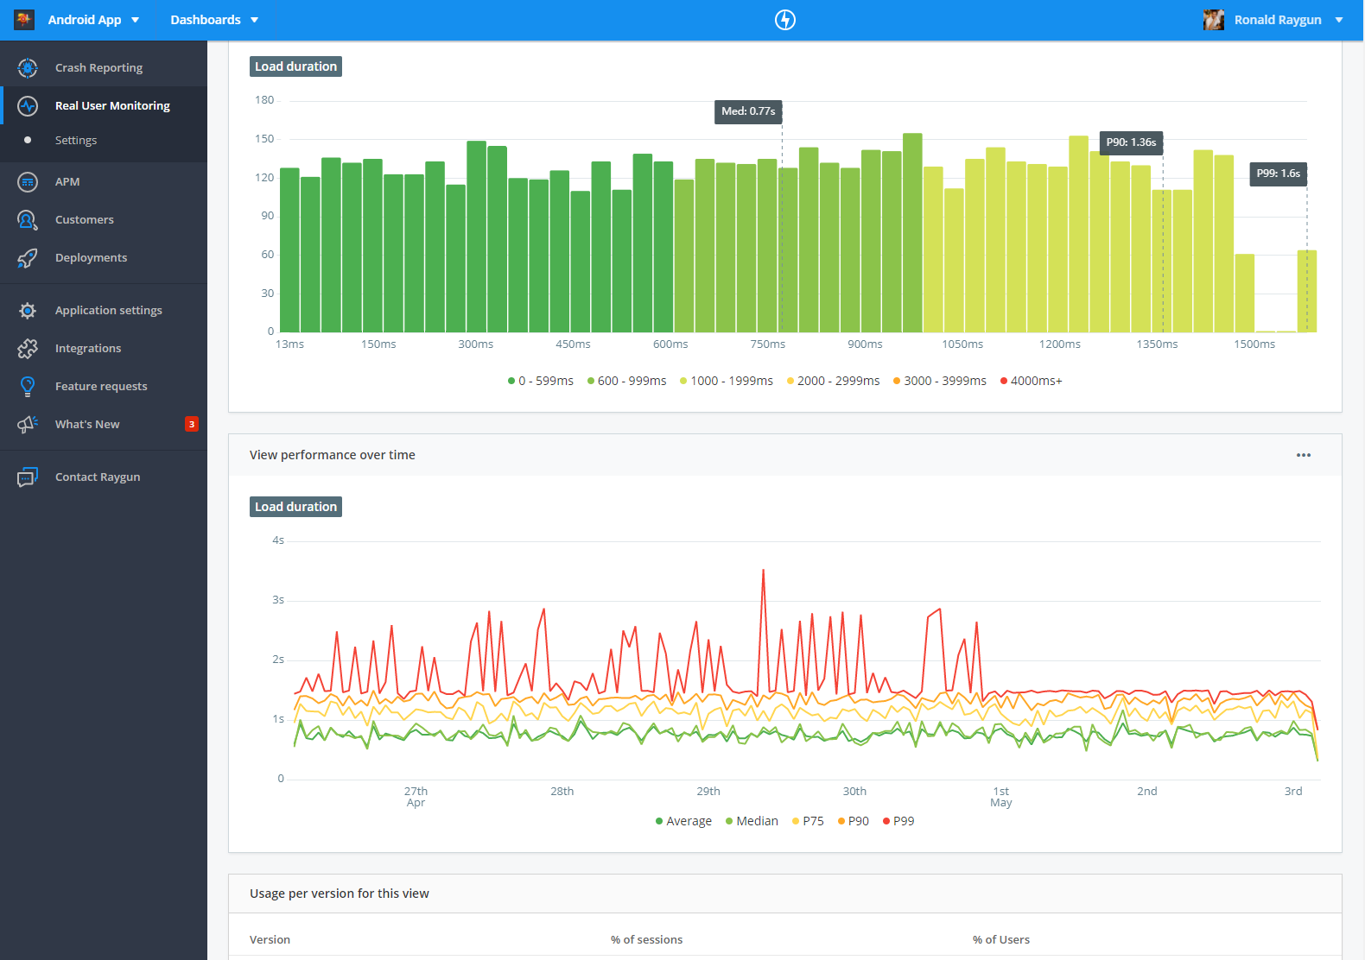Image resolution: width=1365 pixels, height=960 pixels.
Task: Open the APM sidebar icon
Action: point(28,181)
